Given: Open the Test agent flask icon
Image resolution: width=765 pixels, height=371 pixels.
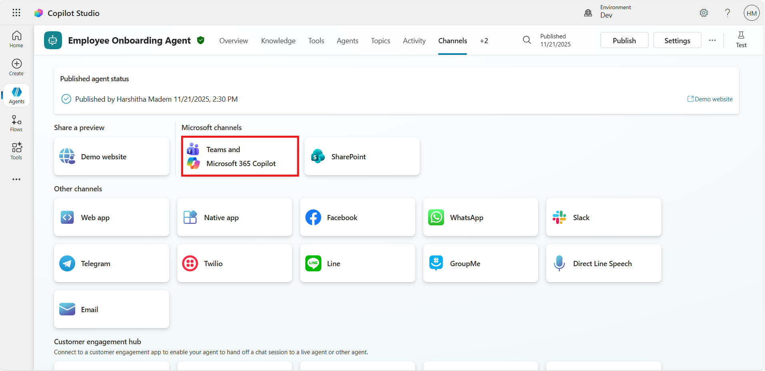Looking at the screenshot, I should (741, 40).
